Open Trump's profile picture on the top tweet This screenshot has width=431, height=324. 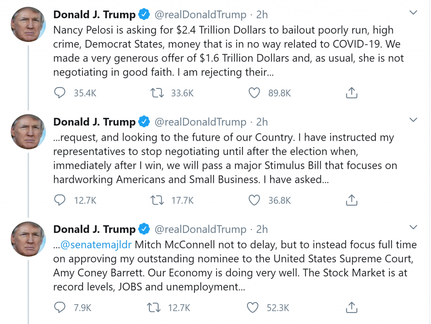[28, 24]
